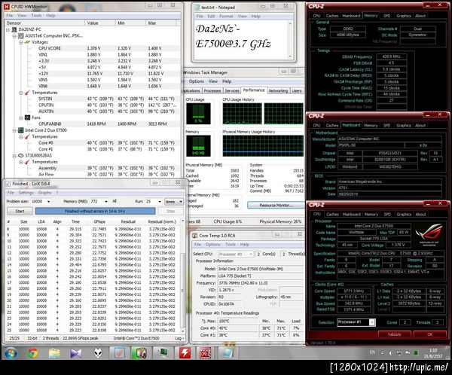Open the SPD tab in top CPU-Z window
Image resolution: width=452 pixels, height=375 pixels.
tap(386, 15)
